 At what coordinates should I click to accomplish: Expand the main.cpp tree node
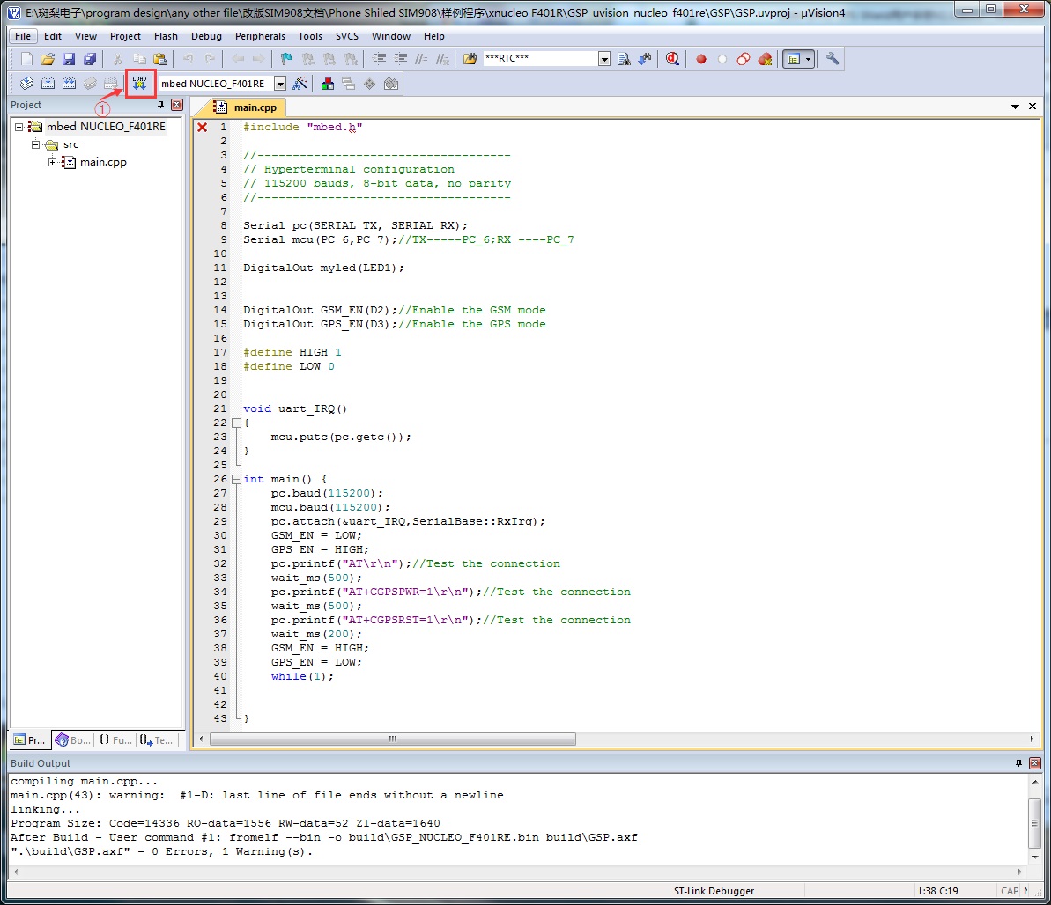click(52, 162)
